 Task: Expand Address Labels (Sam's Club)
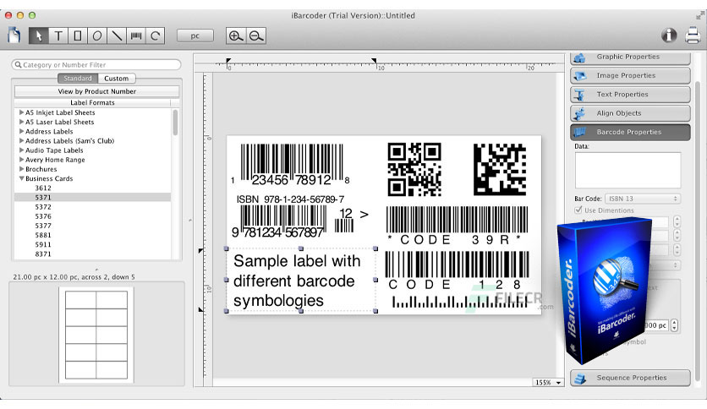[x=21, y=140]
